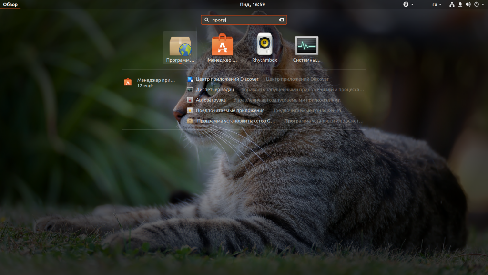This screenshot has width=488, height=275.
Task: Open the Программа установки пакетов G... result
Action: click(x=275, y=121)
